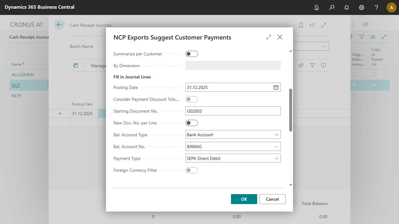Collapse the batch list page icon
The height and width of the screenshot is (224, 399).
click(x=384, y=37)
